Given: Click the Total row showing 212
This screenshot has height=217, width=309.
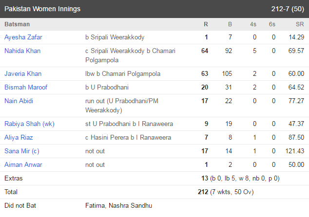Looking at the screenshot, I should pos(154,192).
